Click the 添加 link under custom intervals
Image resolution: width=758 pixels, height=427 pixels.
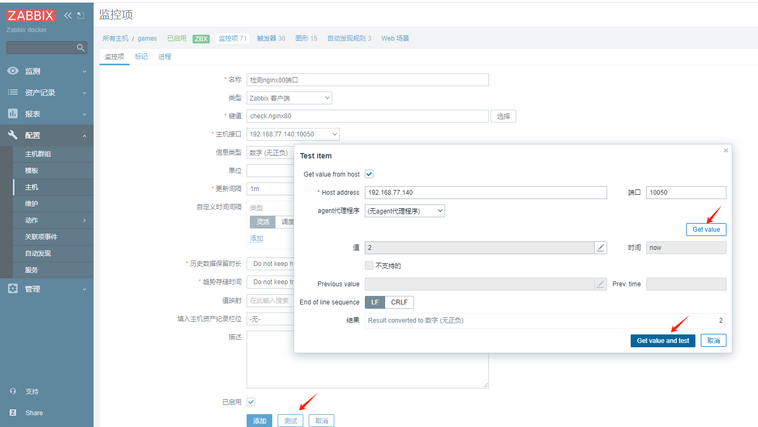pos(256,239)
